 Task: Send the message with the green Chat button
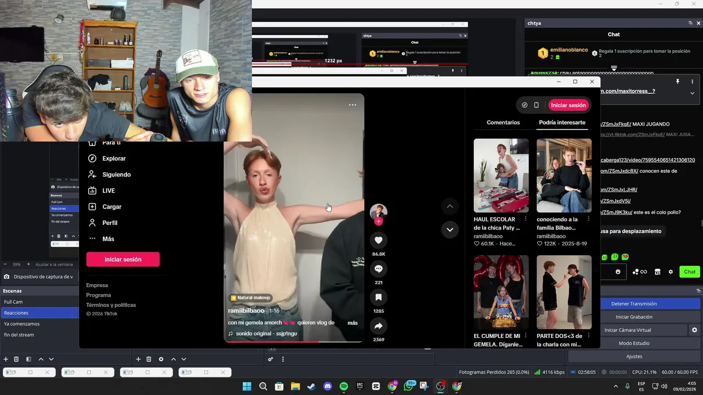tap(690, 272)
